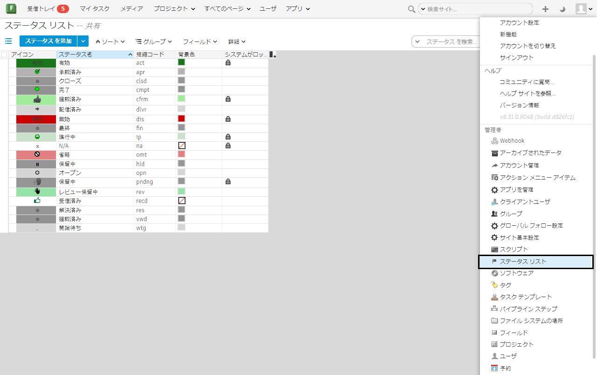Select アカウントを切り替え

coord(528,46)
